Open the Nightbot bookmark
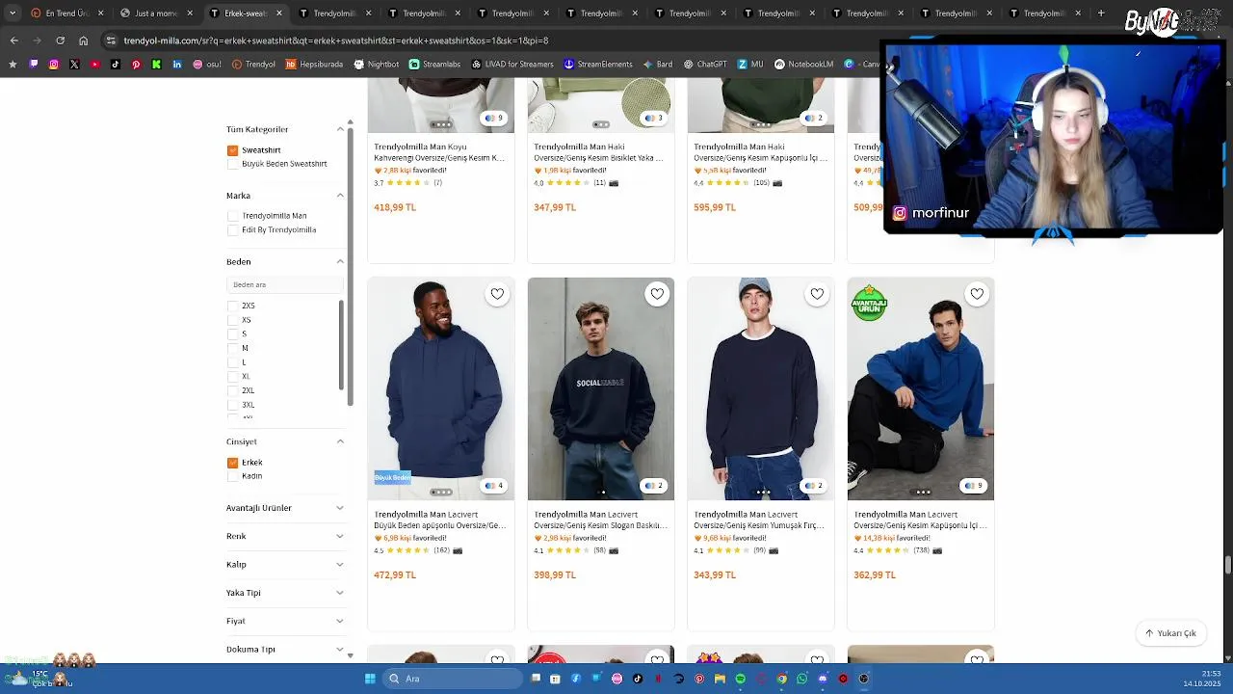This screenshot has width=1233, height=694. 376,65
